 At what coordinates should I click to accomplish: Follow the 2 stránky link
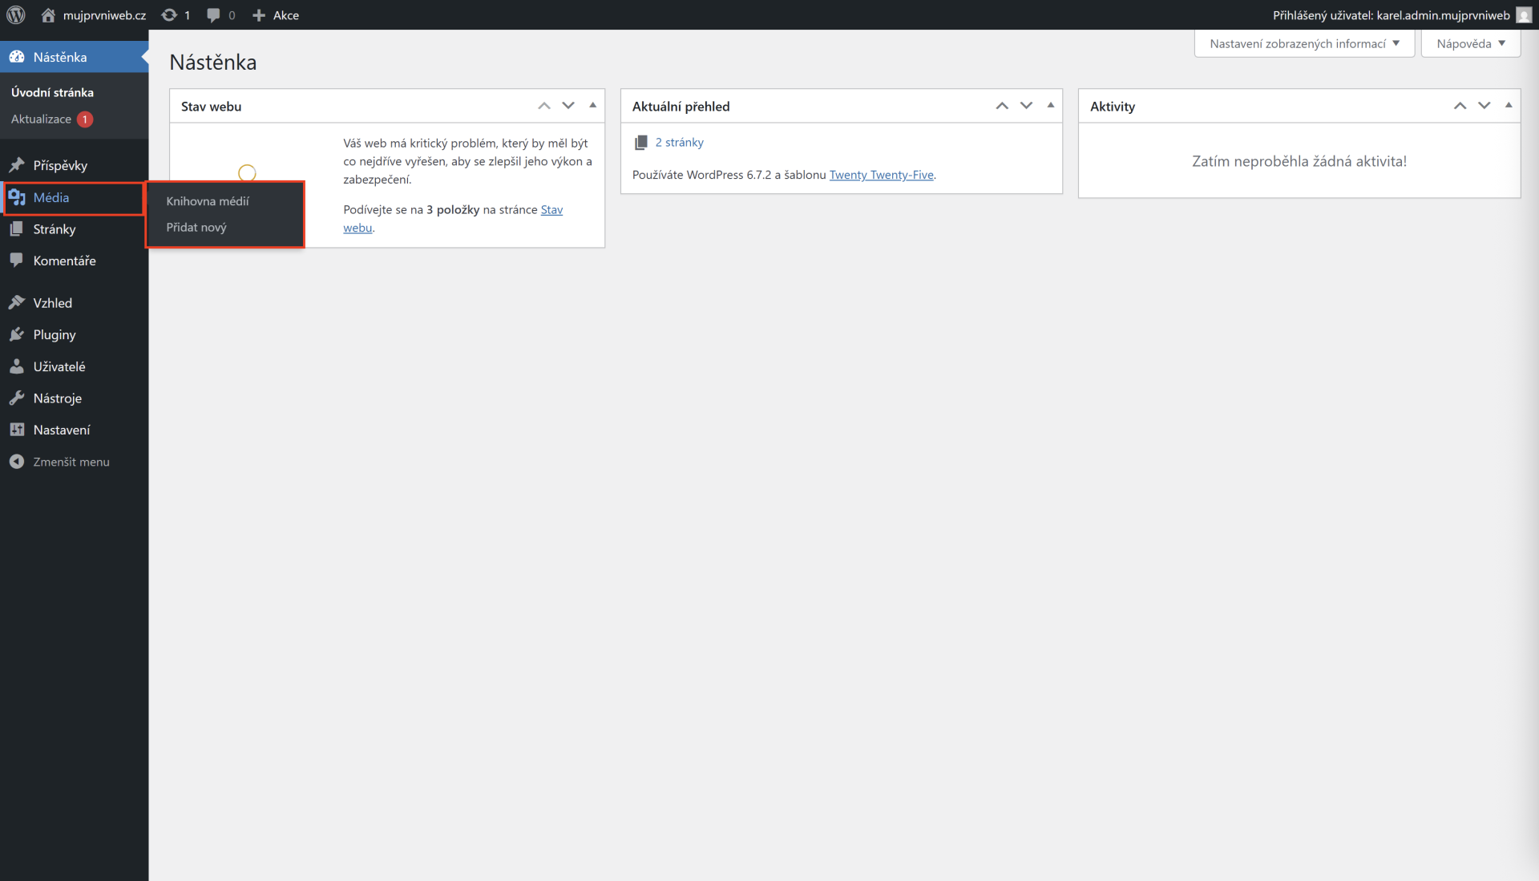point(681,142)
